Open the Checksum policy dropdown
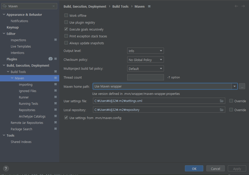 [x=146, y=60]
